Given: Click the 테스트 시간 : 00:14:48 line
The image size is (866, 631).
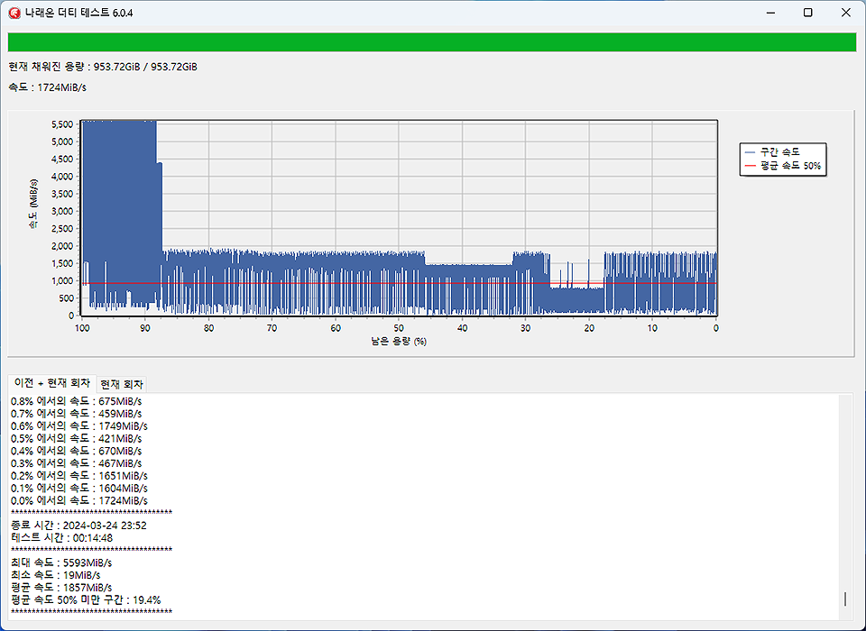Looking at the screenshot, I should click(x=61, y=537).
